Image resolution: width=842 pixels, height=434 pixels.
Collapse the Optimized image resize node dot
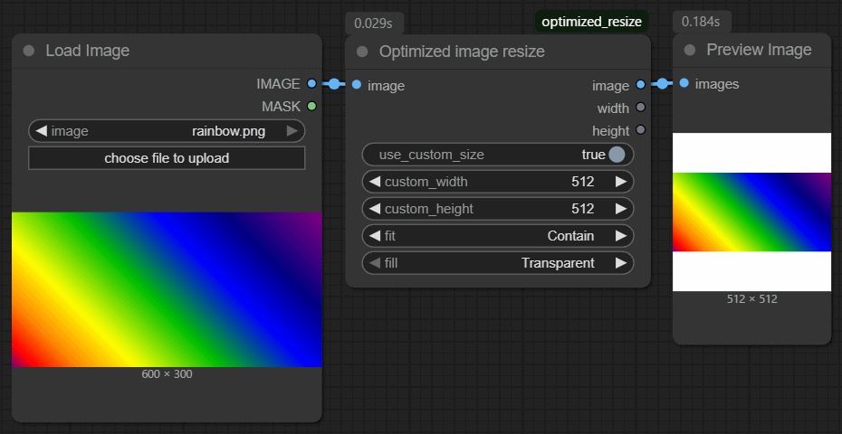(x=362, y=52)
